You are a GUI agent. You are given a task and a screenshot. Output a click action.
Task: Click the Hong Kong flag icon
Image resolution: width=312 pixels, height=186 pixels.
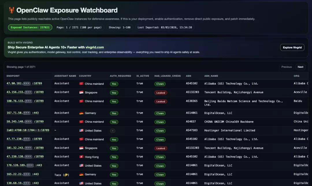point(81,157)
